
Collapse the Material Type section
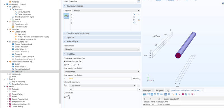[64, 41]
